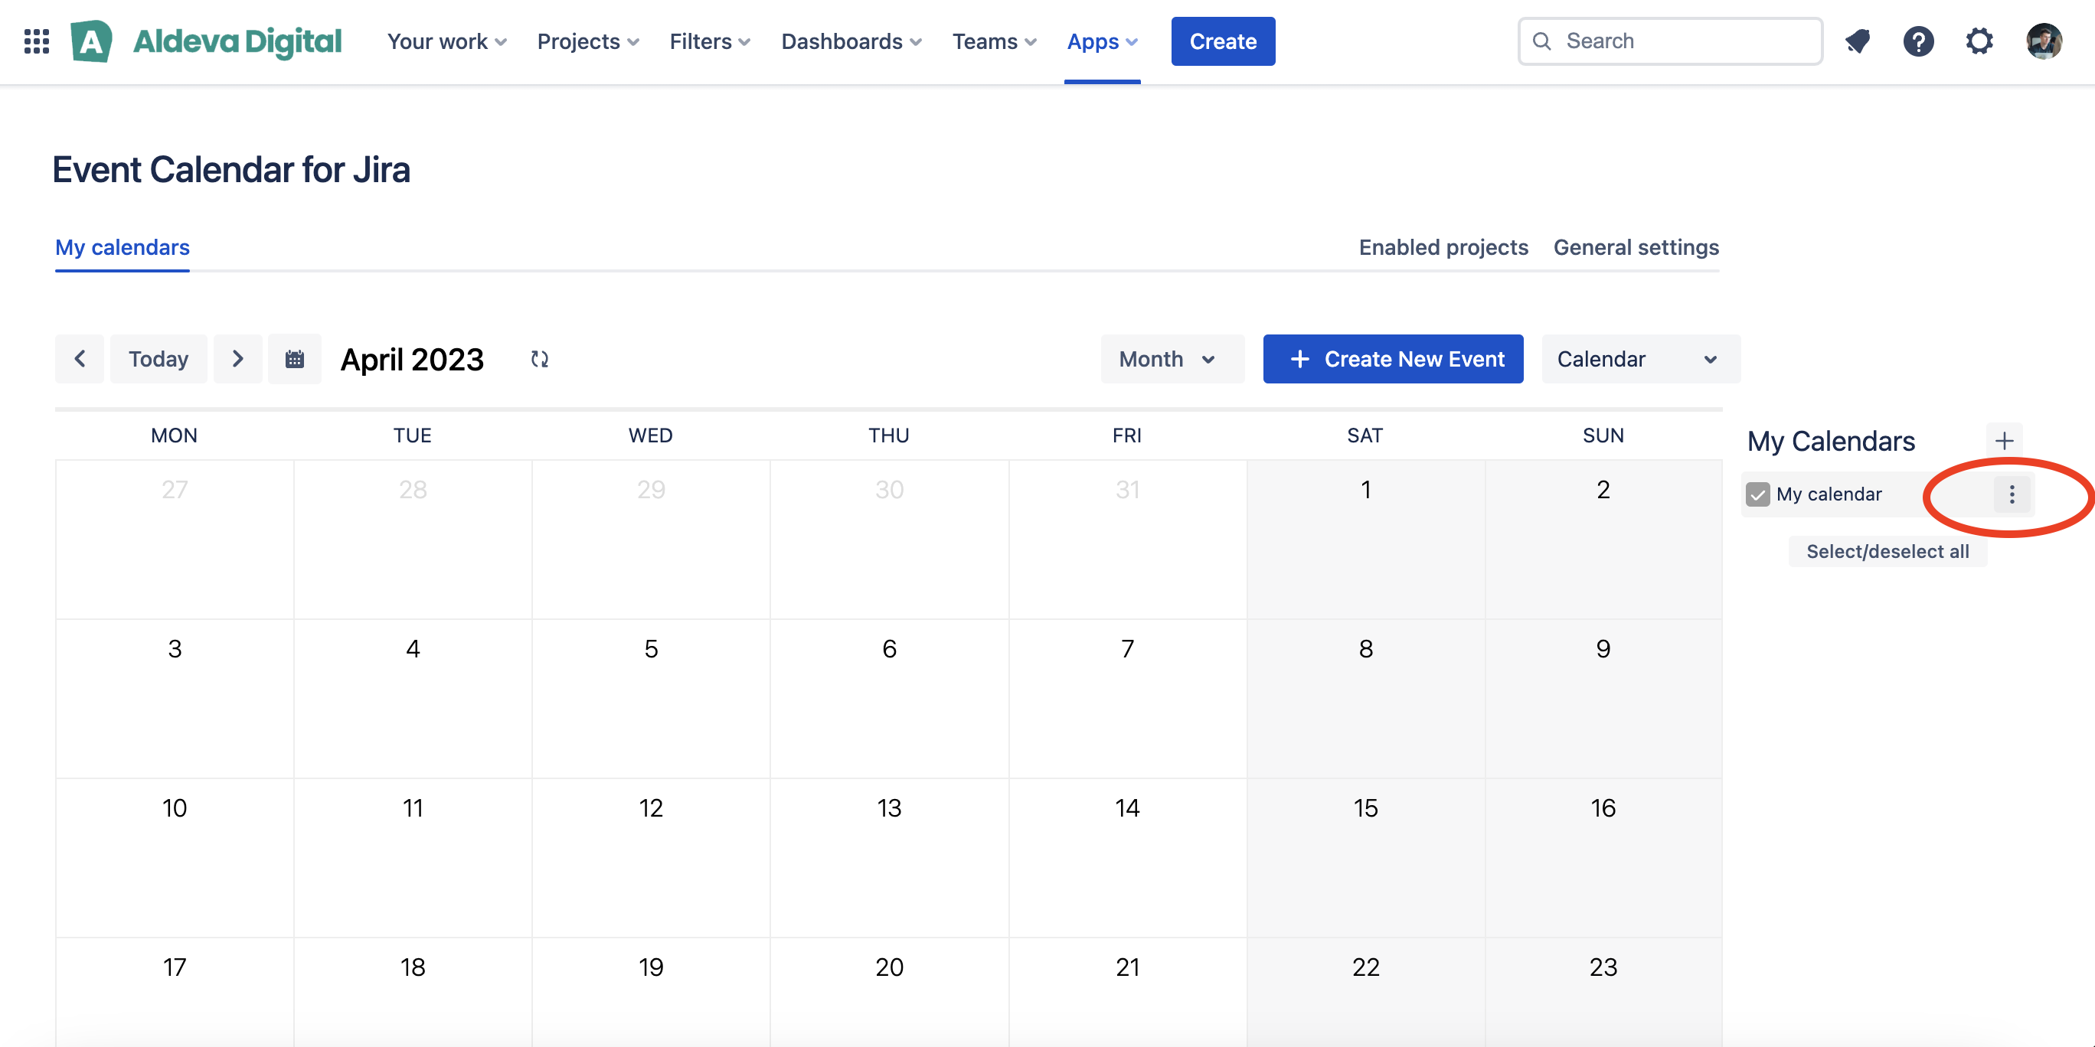Switch to General settings tab

(1636, 247)
